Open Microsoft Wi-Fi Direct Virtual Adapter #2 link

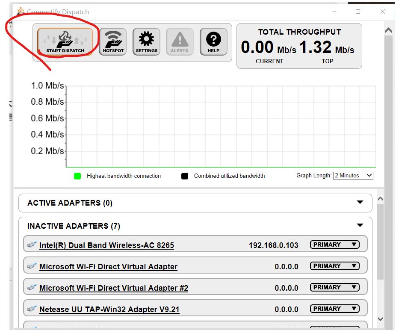114,288
